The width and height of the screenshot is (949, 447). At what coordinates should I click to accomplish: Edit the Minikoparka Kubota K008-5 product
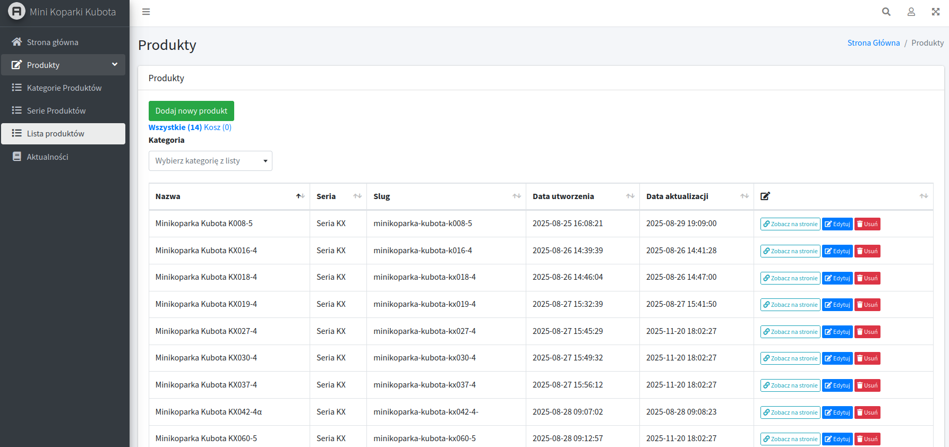coord(837,224)
